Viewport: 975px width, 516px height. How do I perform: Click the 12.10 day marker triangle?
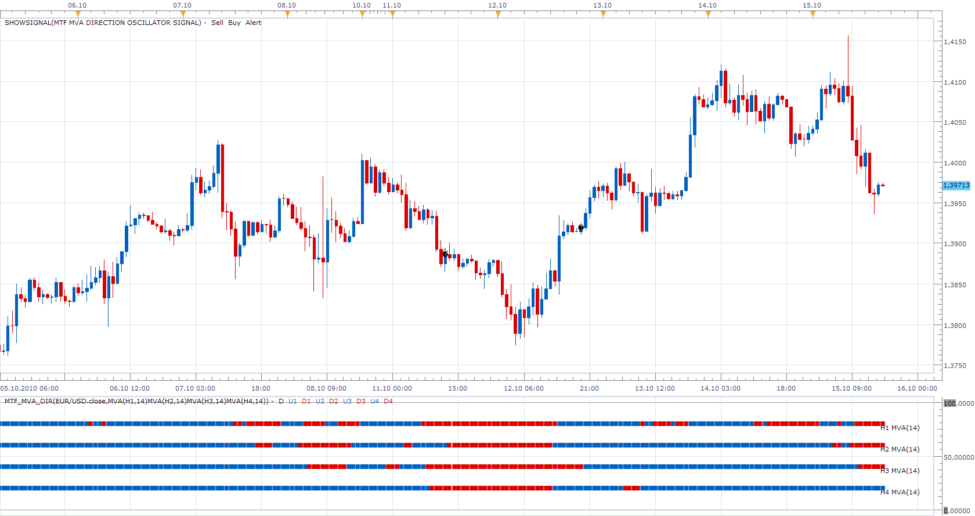click(498, 15)
